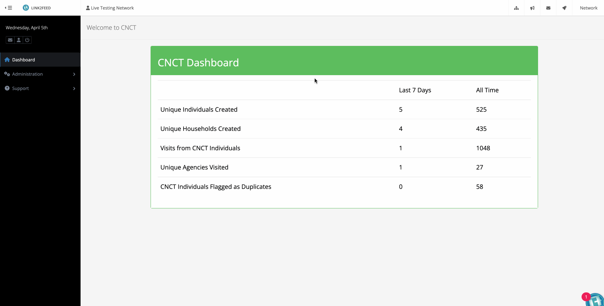Click the CNCT Dashboard green header

344,61
